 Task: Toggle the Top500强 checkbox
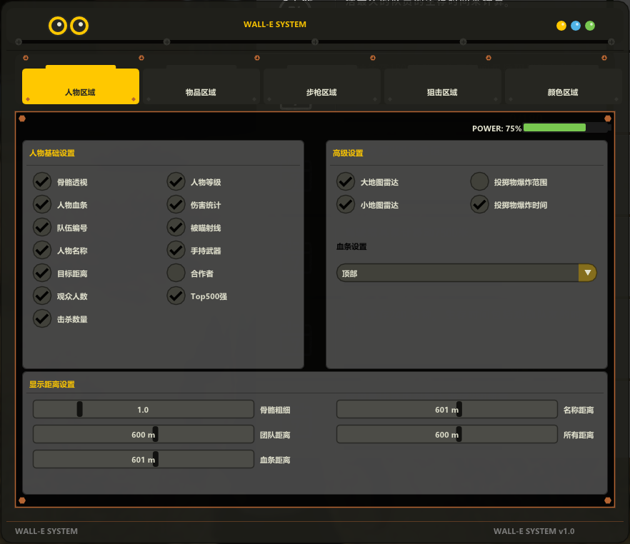(x=176, y=296)
